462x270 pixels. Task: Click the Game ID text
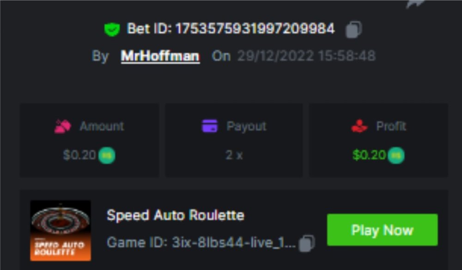[x=201, y=243]
